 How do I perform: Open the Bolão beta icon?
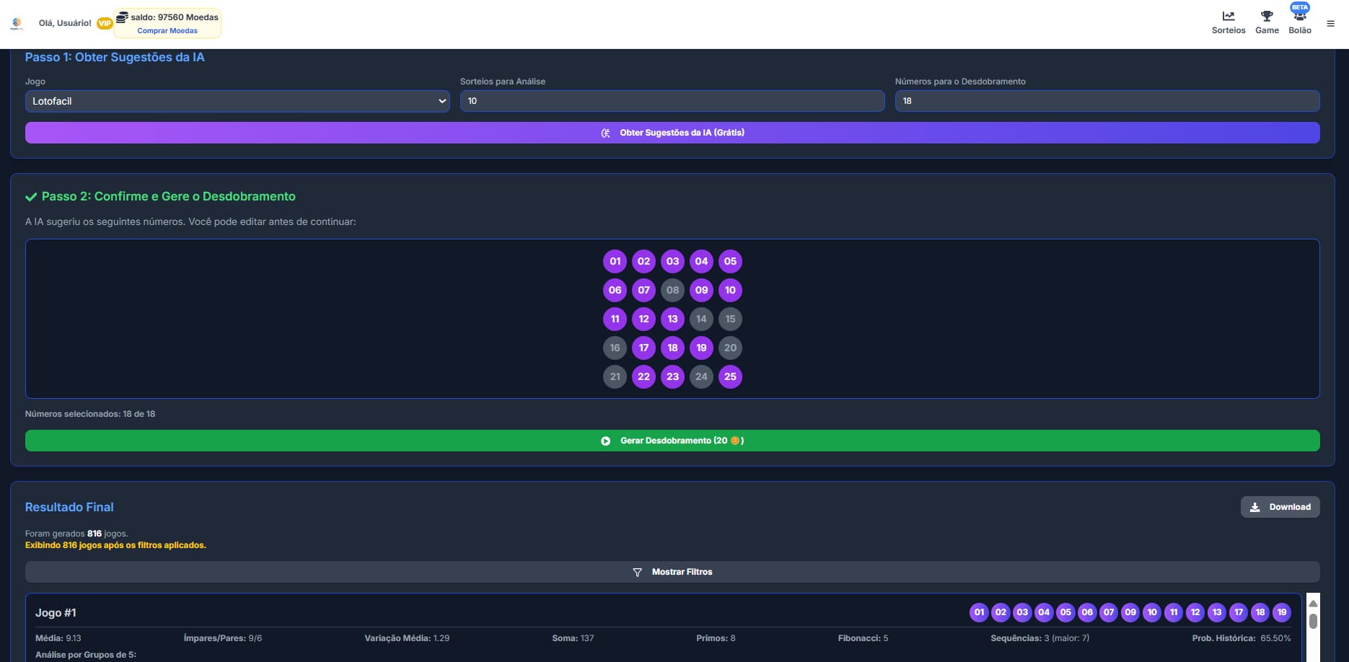(x=1299, y=17)
